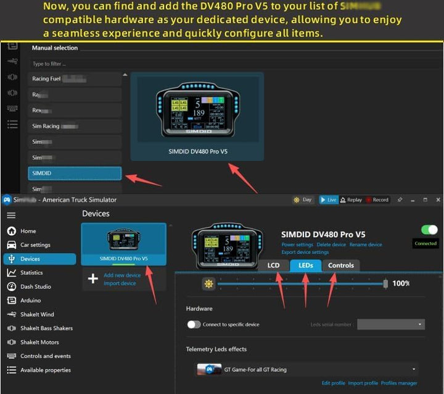Click the Import profile link

363,383
